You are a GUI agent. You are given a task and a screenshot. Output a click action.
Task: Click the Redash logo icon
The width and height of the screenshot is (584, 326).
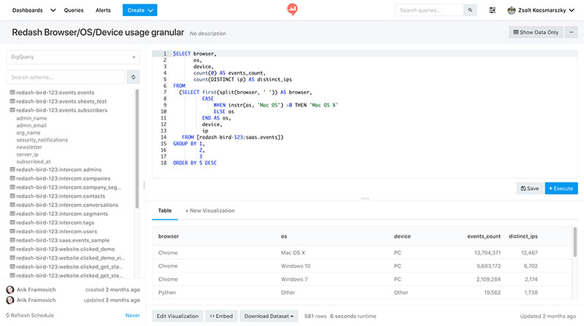pos(292,10)
